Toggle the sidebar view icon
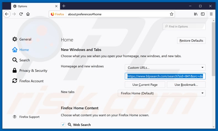 (203, 14)
